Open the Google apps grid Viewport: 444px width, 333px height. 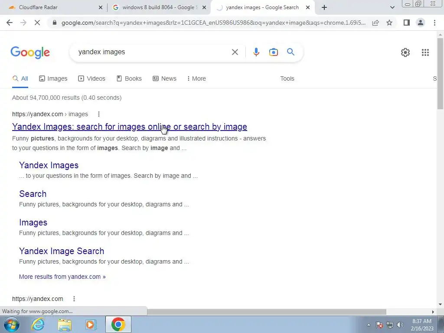(425, 52)
